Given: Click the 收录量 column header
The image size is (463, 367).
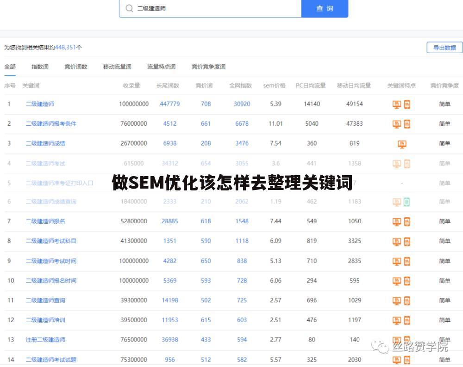Looking at the screenshot, I should pyautogui.click(x=131, y=86).
